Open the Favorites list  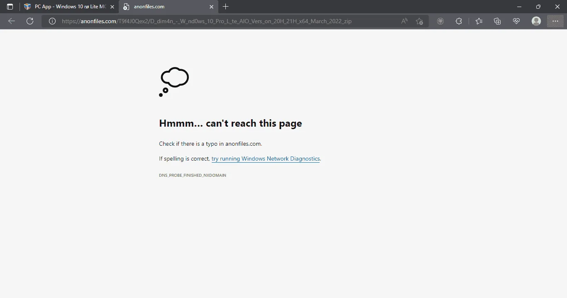479,21
